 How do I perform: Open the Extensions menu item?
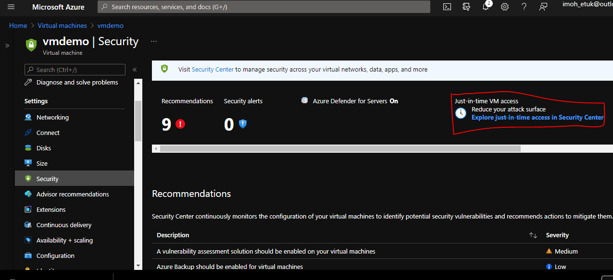click(51, 209)
